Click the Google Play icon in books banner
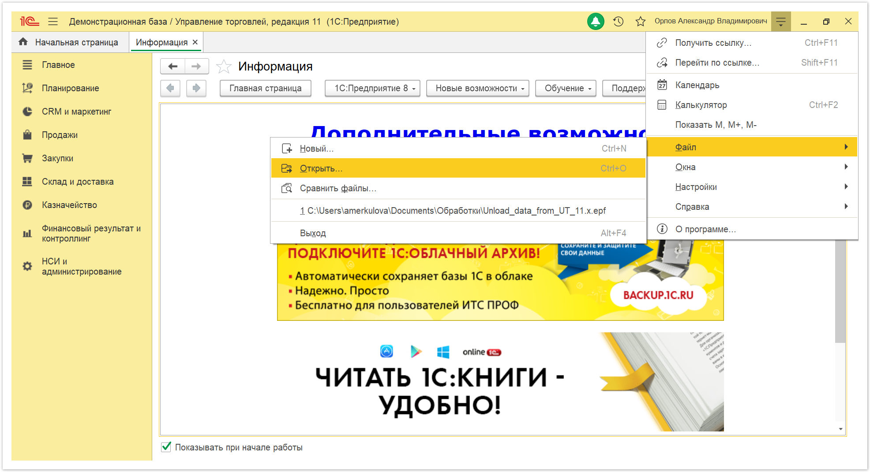 pos(416,351)
